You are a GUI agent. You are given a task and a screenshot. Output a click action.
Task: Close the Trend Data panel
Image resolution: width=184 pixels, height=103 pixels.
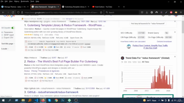click(x=175, y=57)
